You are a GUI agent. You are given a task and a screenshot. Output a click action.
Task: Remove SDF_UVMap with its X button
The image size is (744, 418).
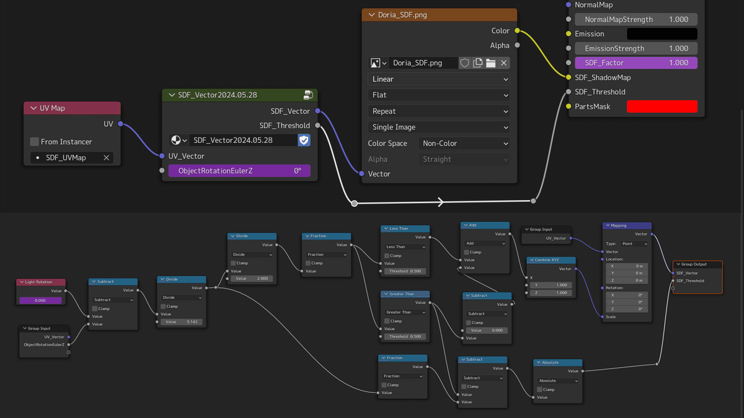coord(106,157)
